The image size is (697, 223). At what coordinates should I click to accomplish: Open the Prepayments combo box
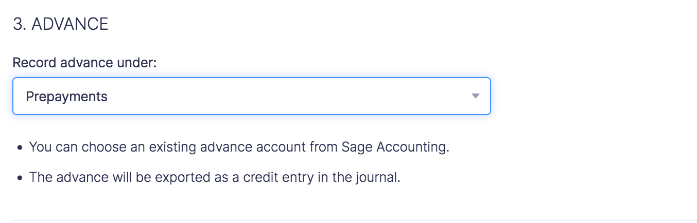point(251,96)
